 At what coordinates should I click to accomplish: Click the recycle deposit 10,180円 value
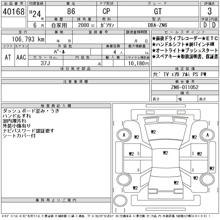138,64
